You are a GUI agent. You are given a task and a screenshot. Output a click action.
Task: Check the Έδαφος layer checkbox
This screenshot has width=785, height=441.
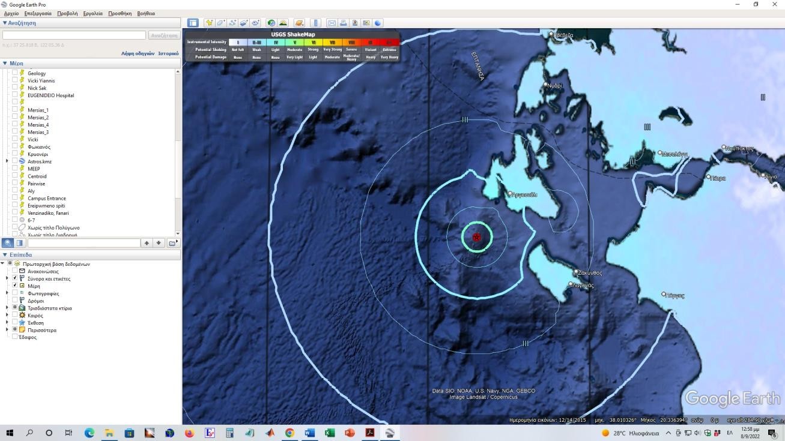[x=15, y=337]
